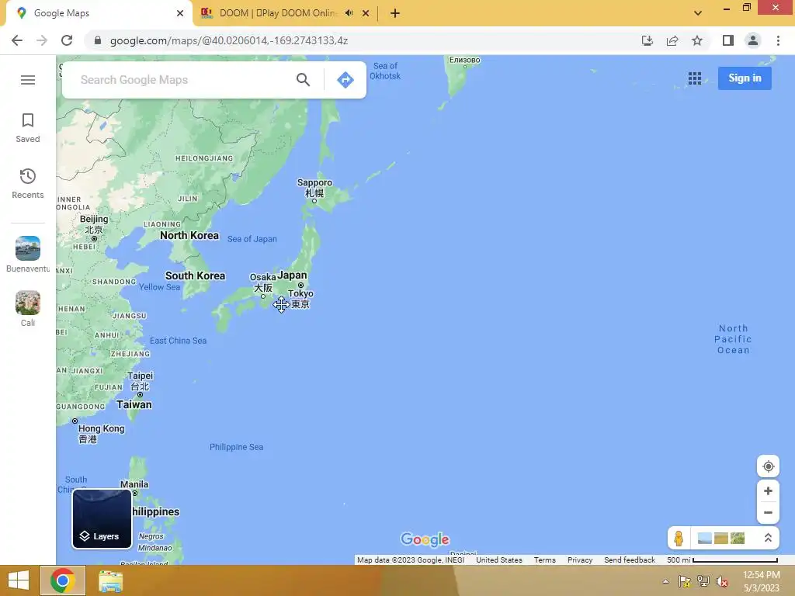The height and width of the screenshot is (596, 795).
Task: Click the Sapporo city label
Action: (x=314, y=188)
